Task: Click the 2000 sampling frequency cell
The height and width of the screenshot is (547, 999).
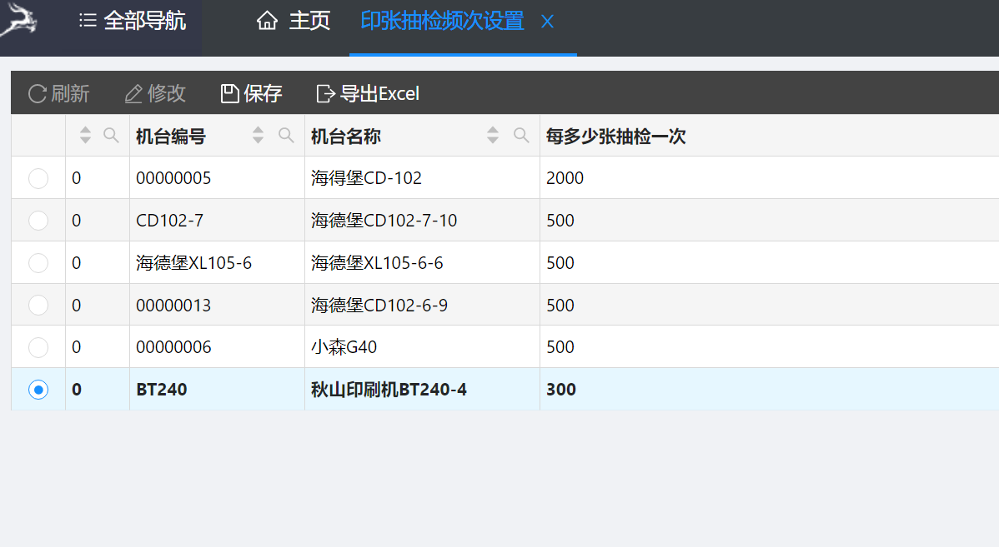Action: 565,178
